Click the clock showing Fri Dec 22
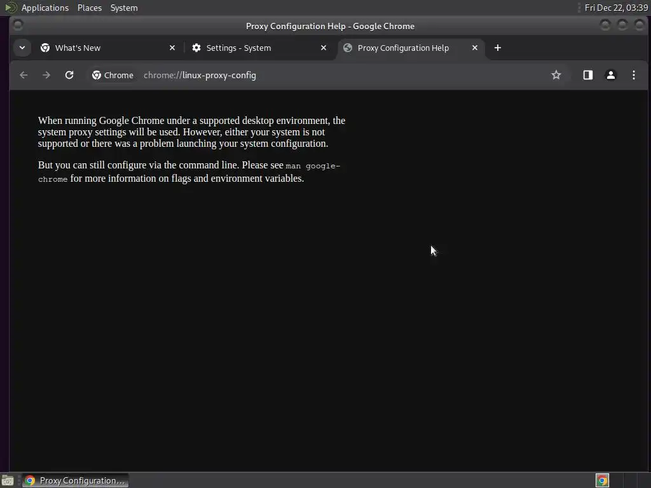 click(x=616, y=8)
